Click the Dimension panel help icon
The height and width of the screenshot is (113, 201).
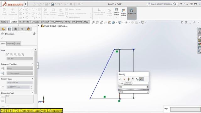click(34, 34)
